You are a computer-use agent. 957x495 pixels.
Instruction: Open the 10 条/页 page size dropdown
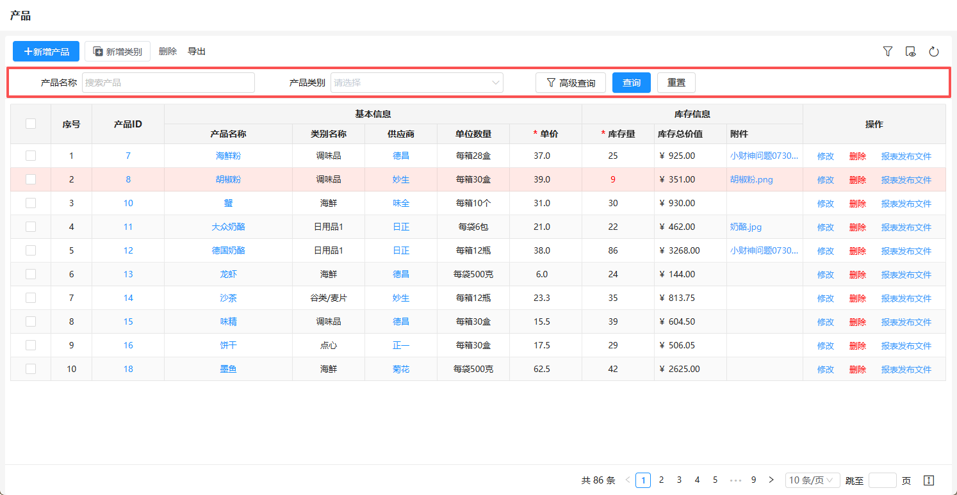(x=812, y=480)
